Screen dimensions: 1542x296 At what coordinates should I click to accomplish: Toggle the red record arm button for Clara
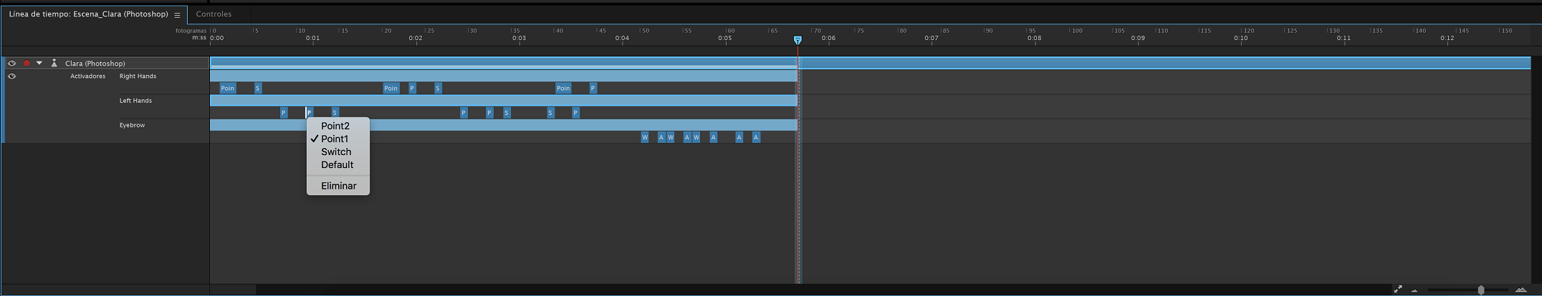[x=27, y=63]
